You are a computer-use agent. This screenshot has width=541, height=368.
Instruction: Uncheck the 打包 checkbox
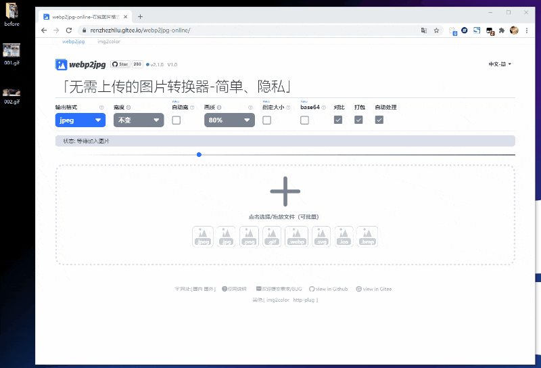(358, 120)
